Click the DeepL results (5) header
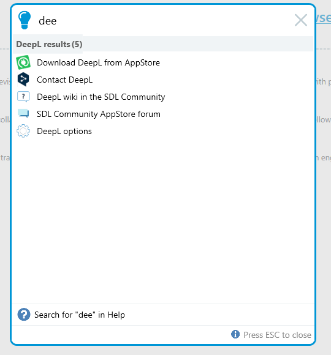Screen dimensions: 331x355 pyautogui.click(x=49, y=44)
